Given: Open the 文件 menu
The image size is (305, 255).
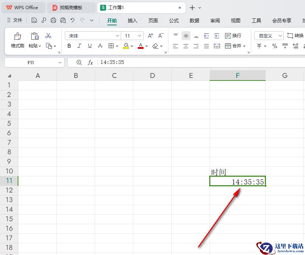Looking at the screenshot, I should tap(15, 20).
